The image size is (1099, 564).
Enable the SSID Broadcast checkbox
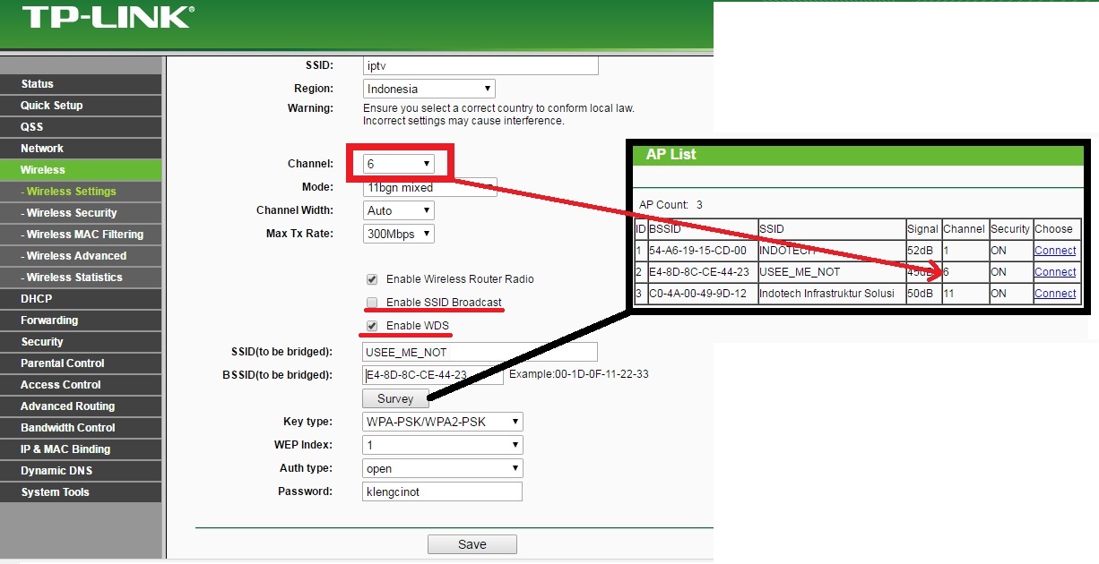point(371,303)
